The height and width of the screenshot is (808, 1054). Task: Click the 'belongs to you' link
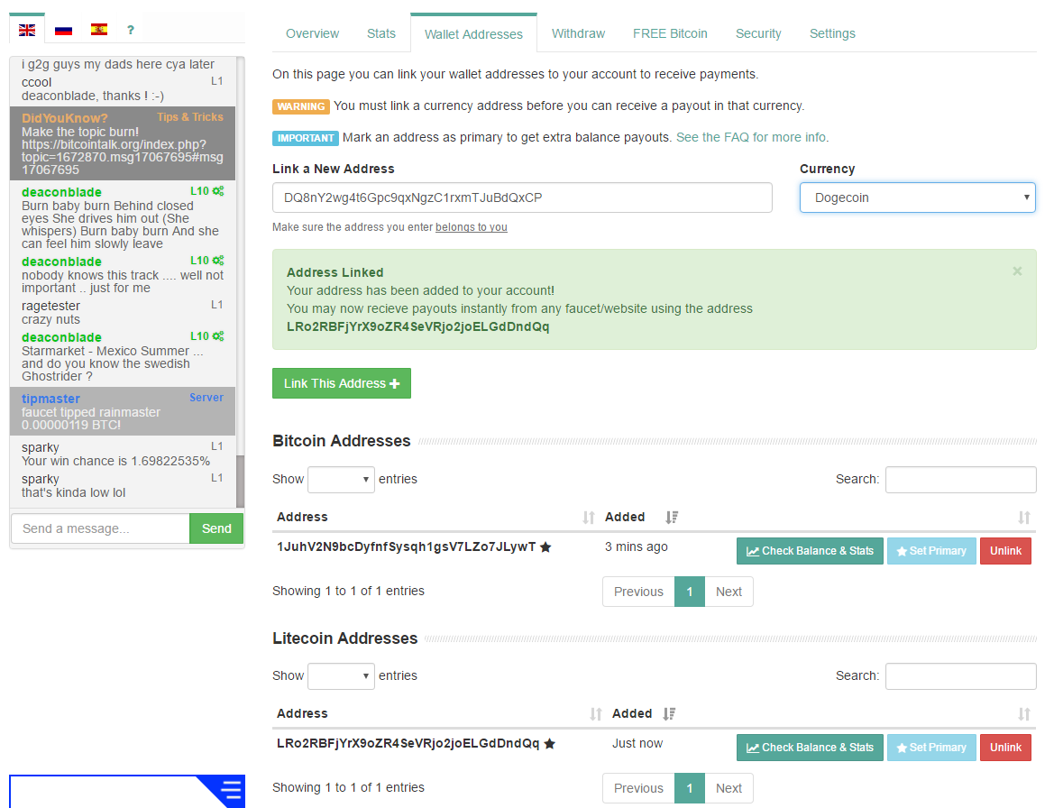click(x=472, y=227)
